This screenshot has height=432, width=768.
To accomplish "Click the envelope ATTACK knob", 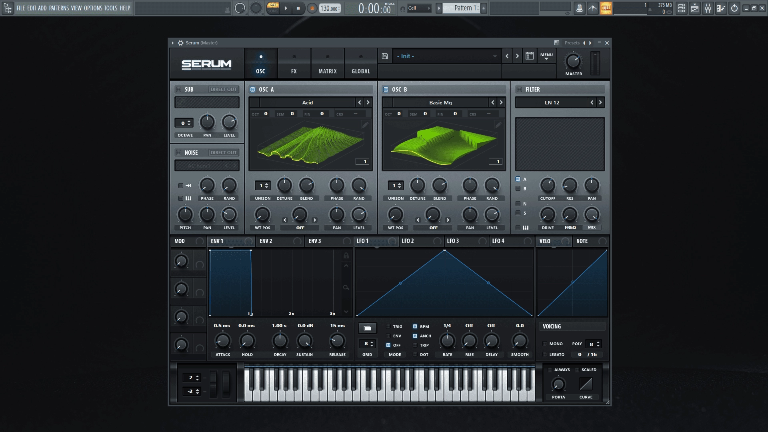I will (x=223, y=341).
